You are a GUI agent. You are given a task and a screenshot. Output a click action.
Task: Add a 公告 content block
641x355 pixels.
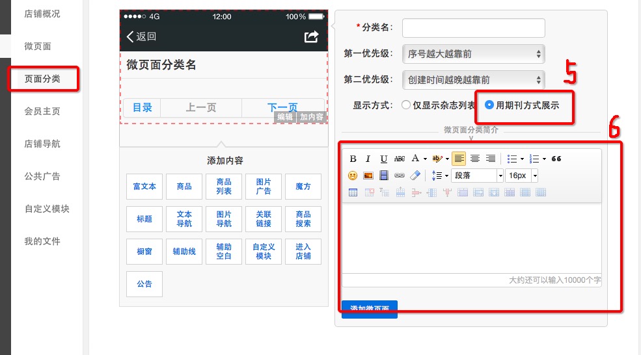pyautogui.click(x=144, y=284)
